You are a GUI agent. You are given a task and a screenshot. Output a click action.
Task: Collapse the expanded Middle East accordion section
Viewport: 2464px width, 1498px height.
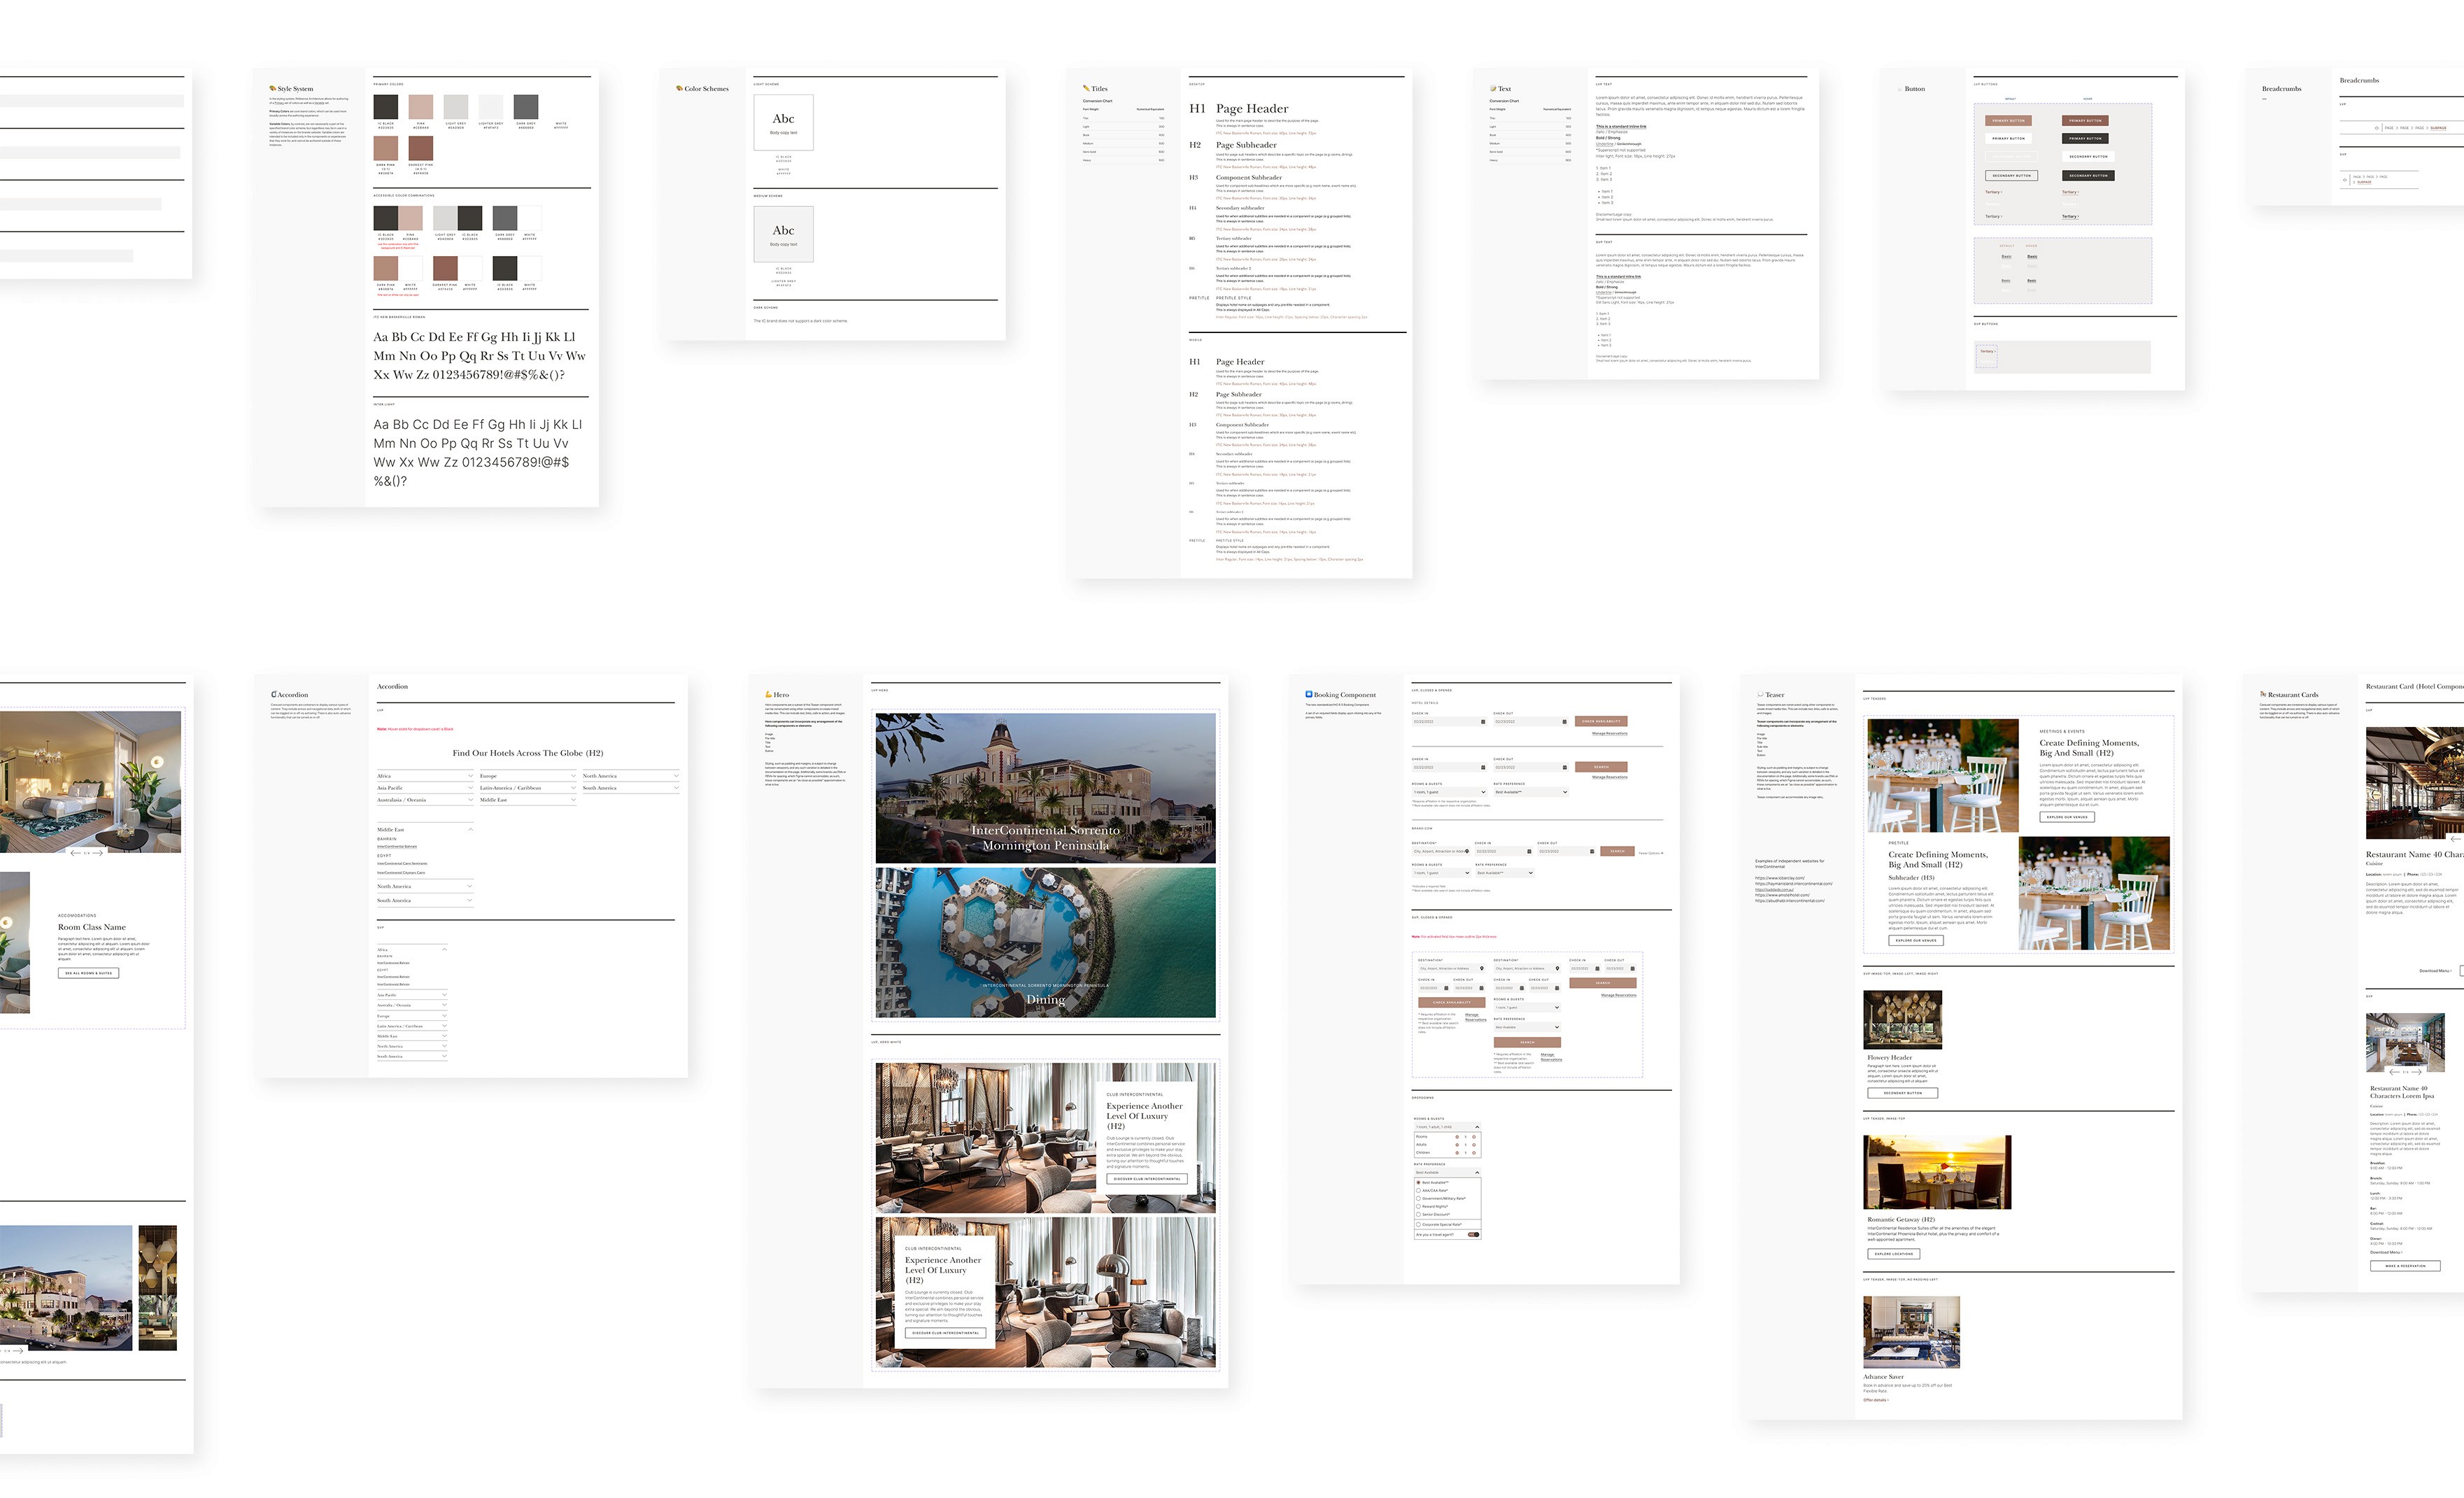(x=470, y=830)
